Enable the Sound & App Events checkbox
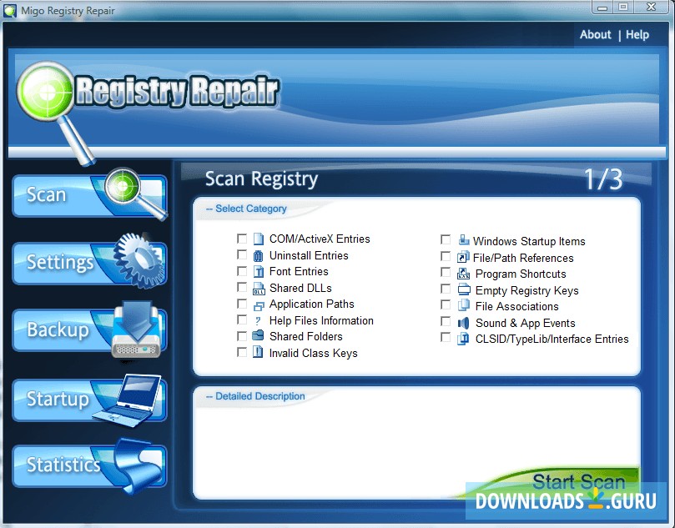 pyautogui.click(x=446, y=321)
